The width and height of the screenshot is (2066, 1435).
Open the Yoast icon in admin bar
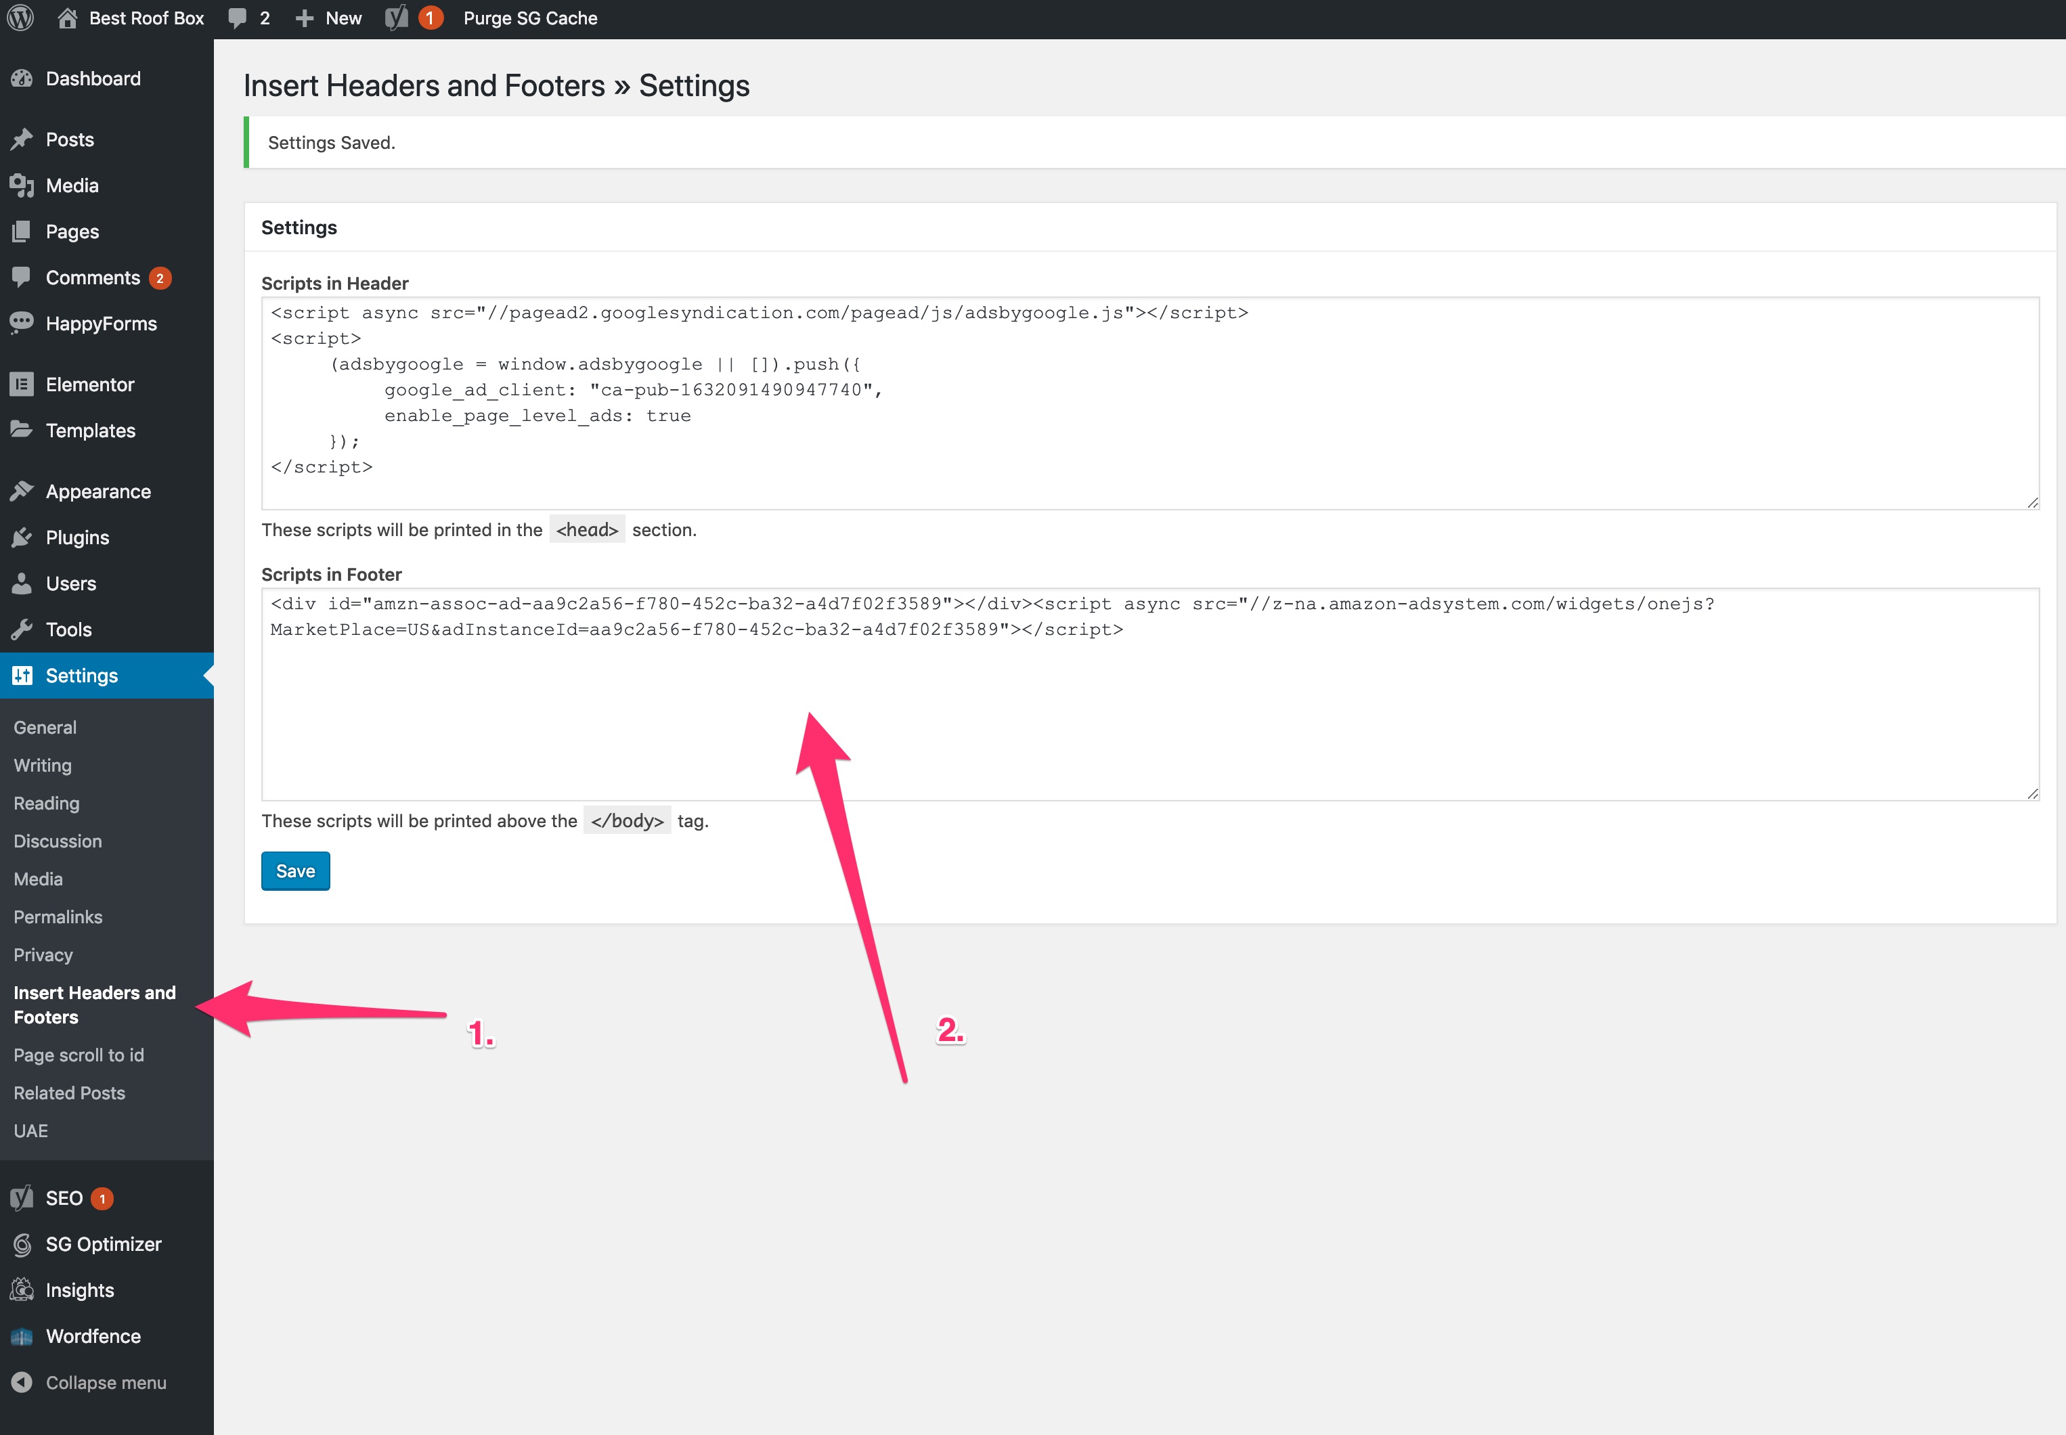point(397,18)
